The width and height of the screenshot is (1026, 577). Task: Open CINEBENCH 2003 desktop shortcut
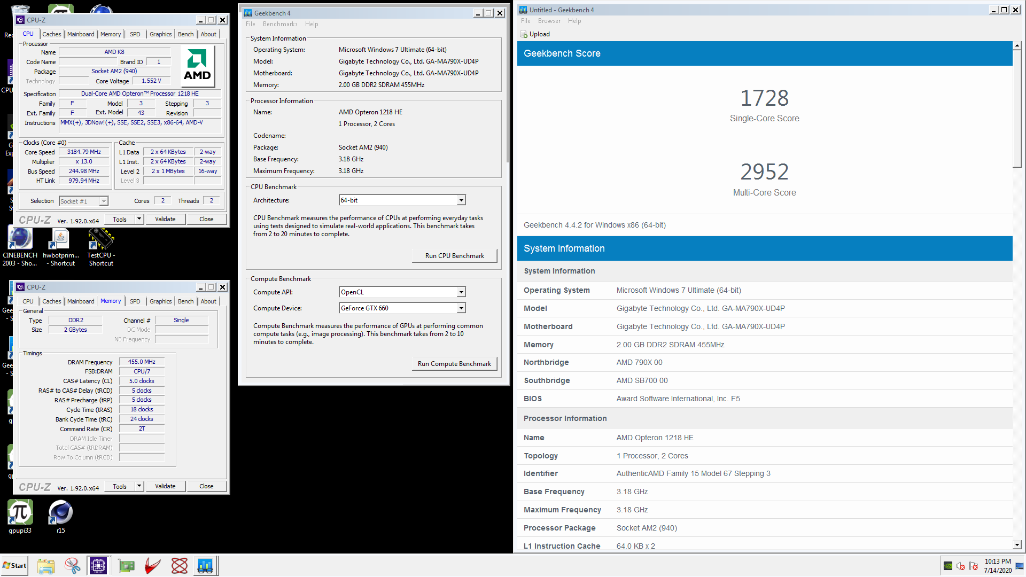(20, 246)
